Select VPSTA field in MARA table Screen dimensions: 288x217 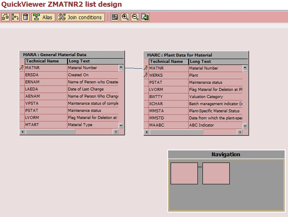pos(46,103)
